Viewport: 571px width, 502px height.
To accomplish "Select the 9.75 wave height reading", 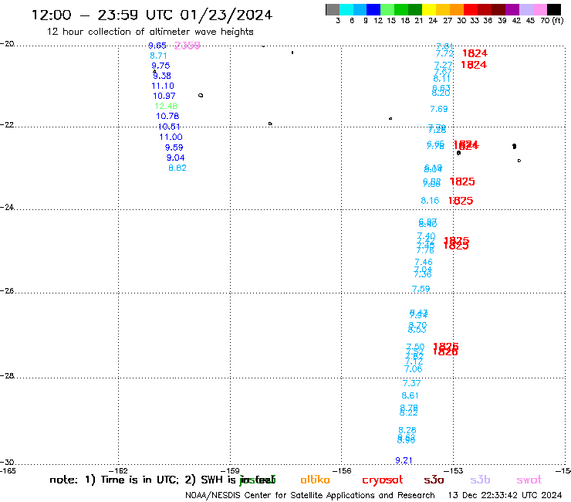I will coord(160,66).
